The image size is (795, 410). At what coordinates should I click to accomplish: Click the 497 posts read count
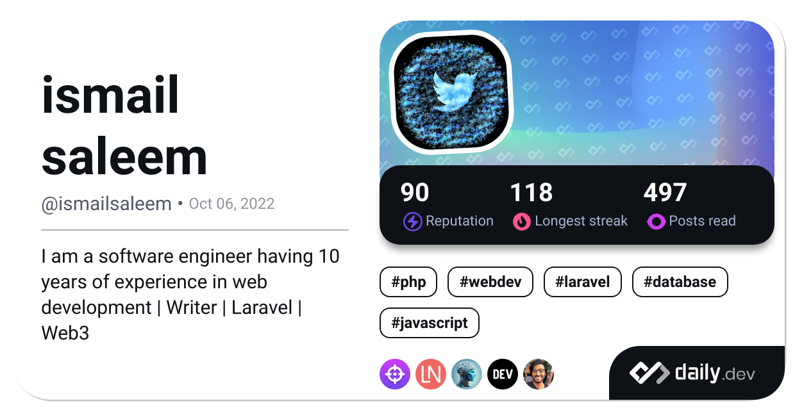click(x=665, y=192)
